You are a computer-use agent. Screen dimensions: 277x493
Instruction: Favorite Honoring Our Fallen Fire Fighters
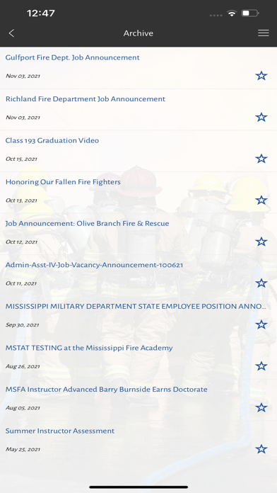click(261, 200)
